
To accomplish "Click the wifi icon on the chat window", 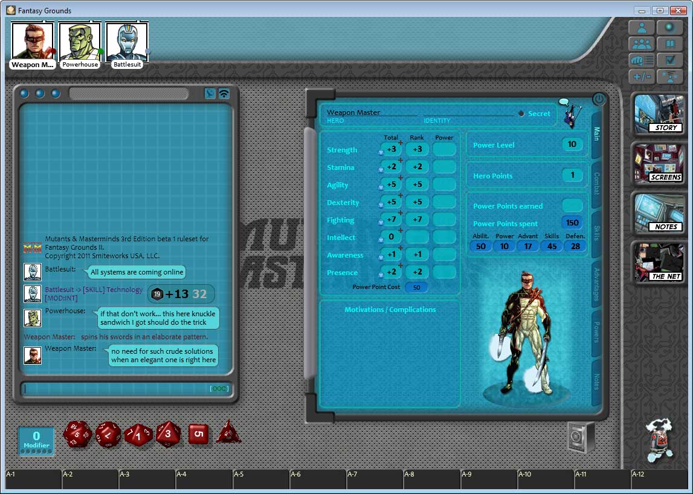I will coord(224,93).
